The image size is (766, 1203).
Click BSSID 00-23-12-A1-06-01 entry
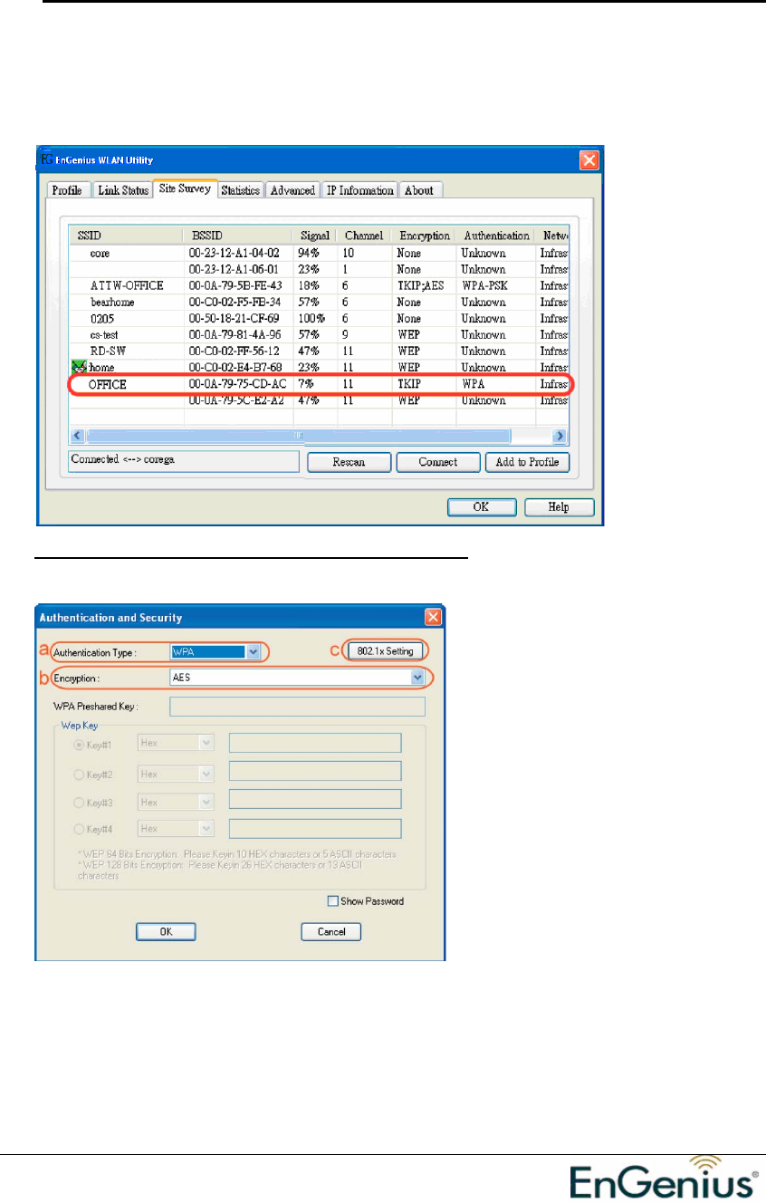coord(234,269)
